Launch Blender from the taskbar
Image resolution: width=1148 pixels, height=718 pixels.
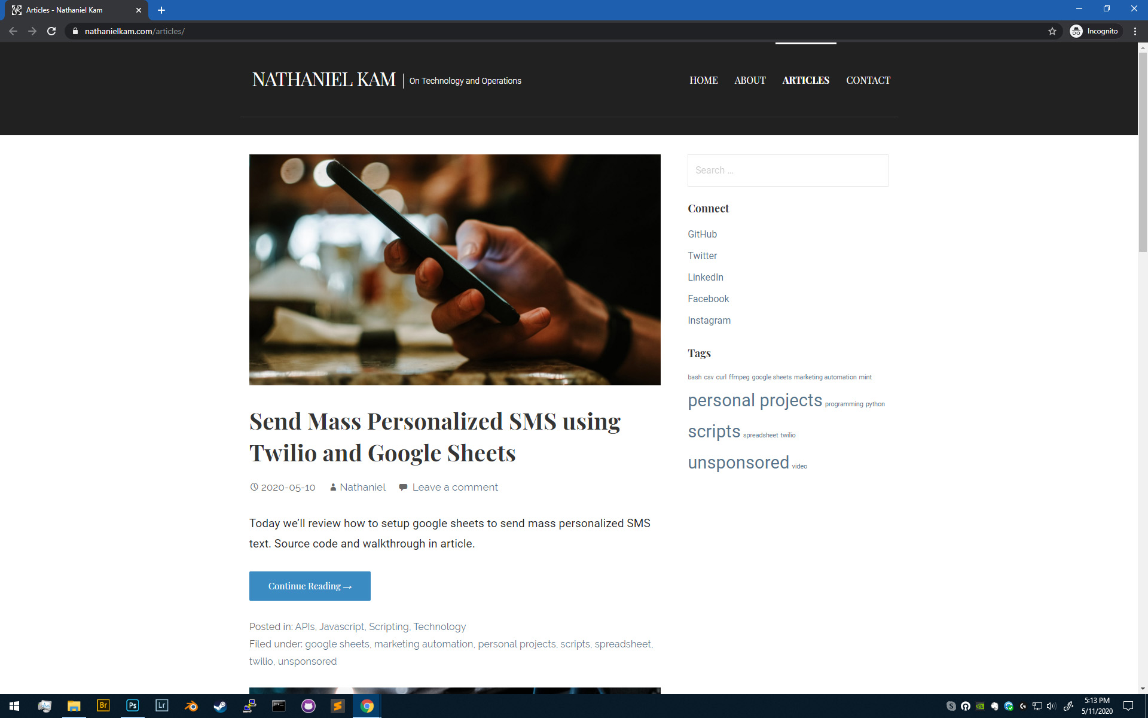click(191, 706)
